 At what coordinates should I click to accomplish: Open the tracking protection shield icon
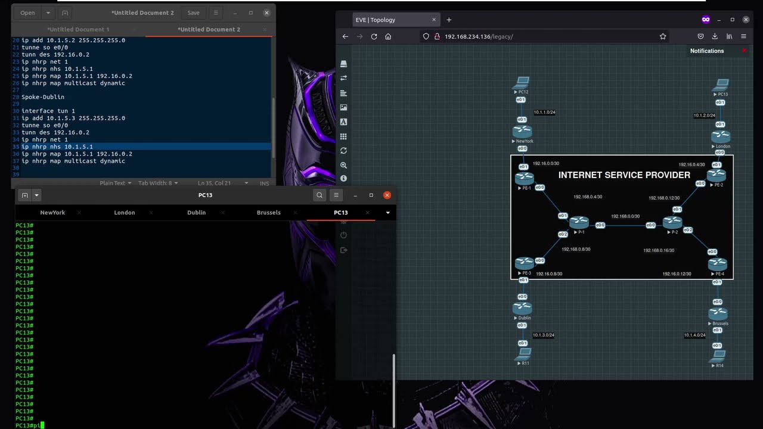(x=426, y=36)
